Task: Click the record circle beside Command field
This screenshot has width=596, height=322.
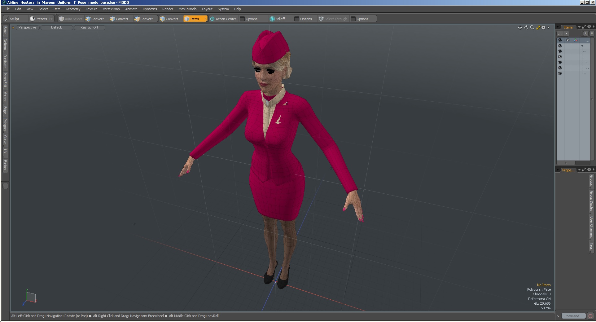Action: tap(590, 316)
